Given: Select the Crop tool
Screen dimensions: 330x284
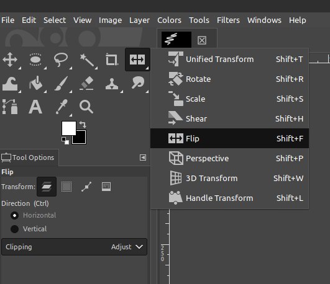Looking at the screenshot, I should [x=112, y=60].
